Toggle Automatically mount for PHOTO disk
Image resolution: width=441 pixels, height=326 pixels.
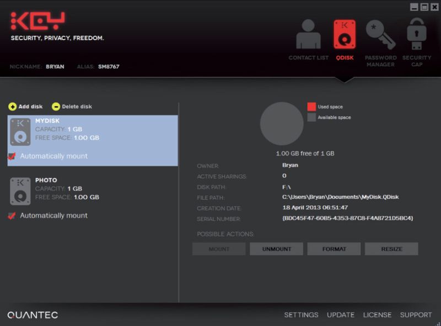coord(12,215)
